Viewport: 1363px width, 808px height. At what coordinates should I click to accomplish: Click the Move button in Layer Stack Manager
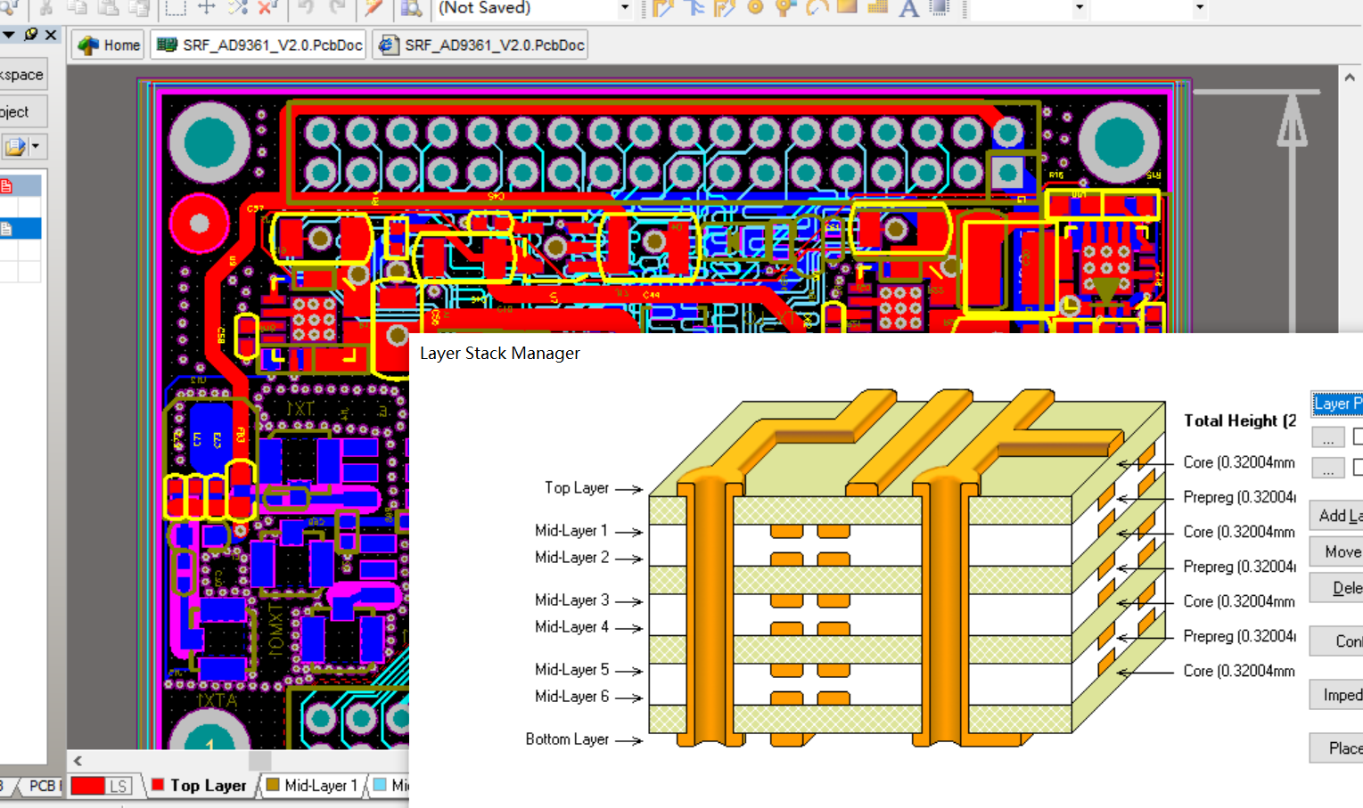tap(1336, 551)
